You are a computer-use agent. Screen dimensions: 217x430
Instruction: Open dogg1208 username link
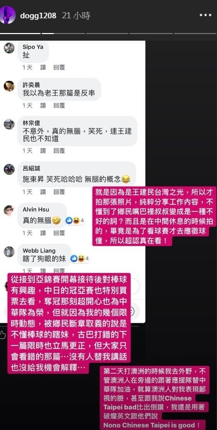point(38,16)
